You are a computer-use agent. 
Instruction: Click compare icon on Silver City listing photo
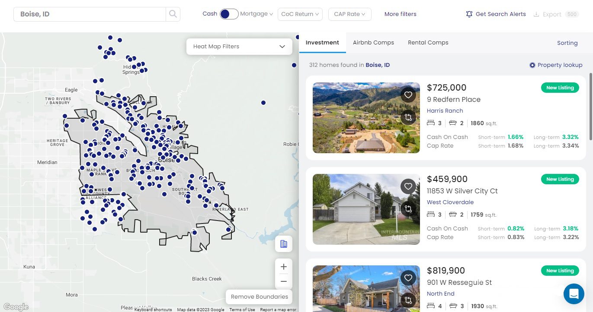point(408,208)
